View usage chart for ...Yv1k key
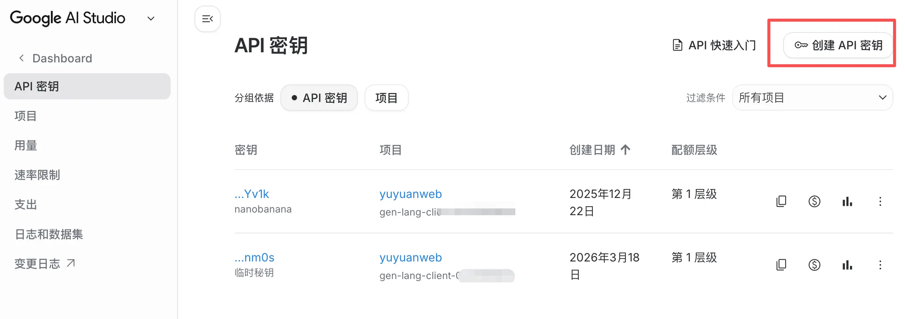905x319 pixels. click(x=847, y=201)
